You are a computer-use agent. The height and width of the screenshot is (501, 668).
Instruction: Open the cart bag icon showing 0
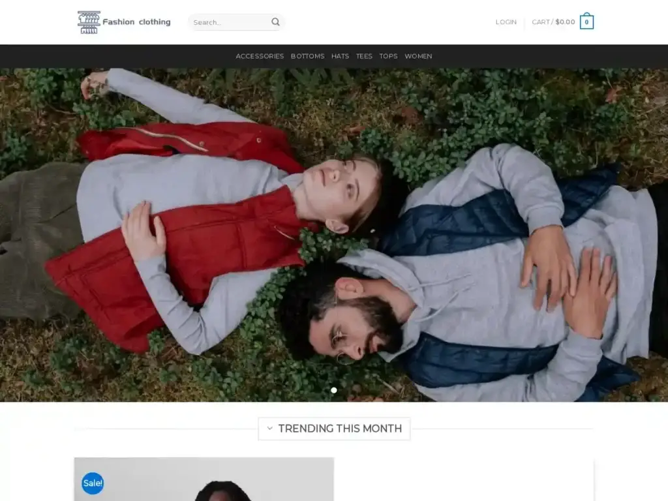(586, 22)
